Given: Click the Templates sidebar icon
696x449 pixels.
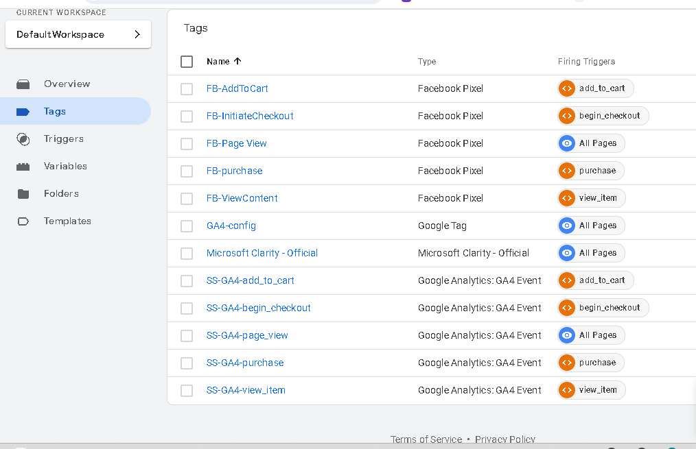Looking at the screenshot, I should 23,221.
